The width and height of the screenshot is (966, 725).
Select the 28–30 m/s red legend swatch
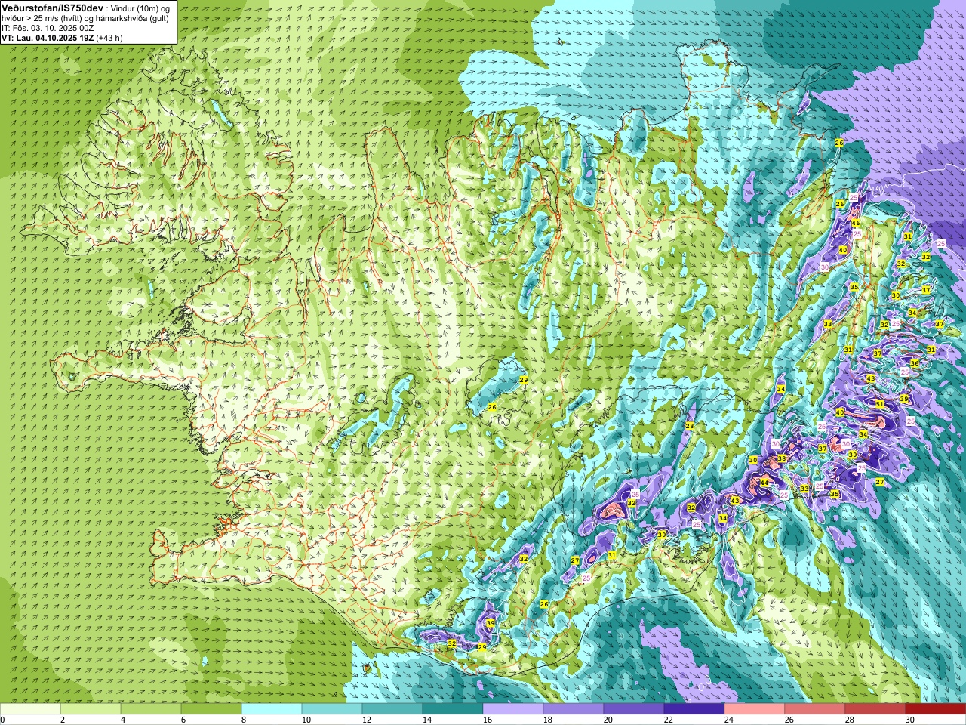coord(875,708)
